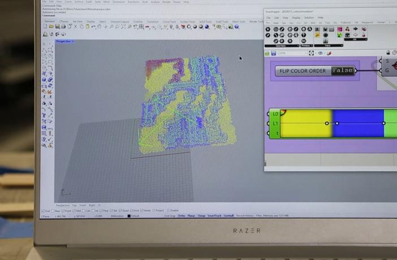The width and height of the screenshot is (397, 260).
Task: Open Grasshopper File menu
Action: (269, 17)
